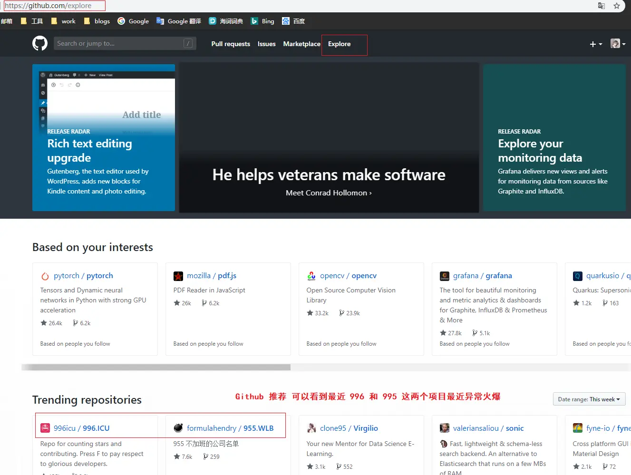631x475 pixels.
Task: Open the 996icu / 996.ICU repository link
Action: click(x=81, y=428)
